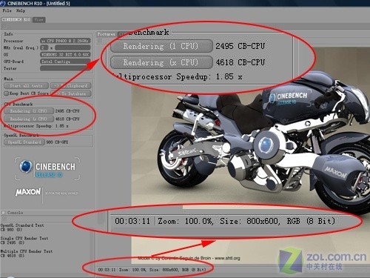Image resolution: width=370 pixels, height=278 pixels.
Task: Click the Model credit text under the picture
Action: tap(189, 258)
